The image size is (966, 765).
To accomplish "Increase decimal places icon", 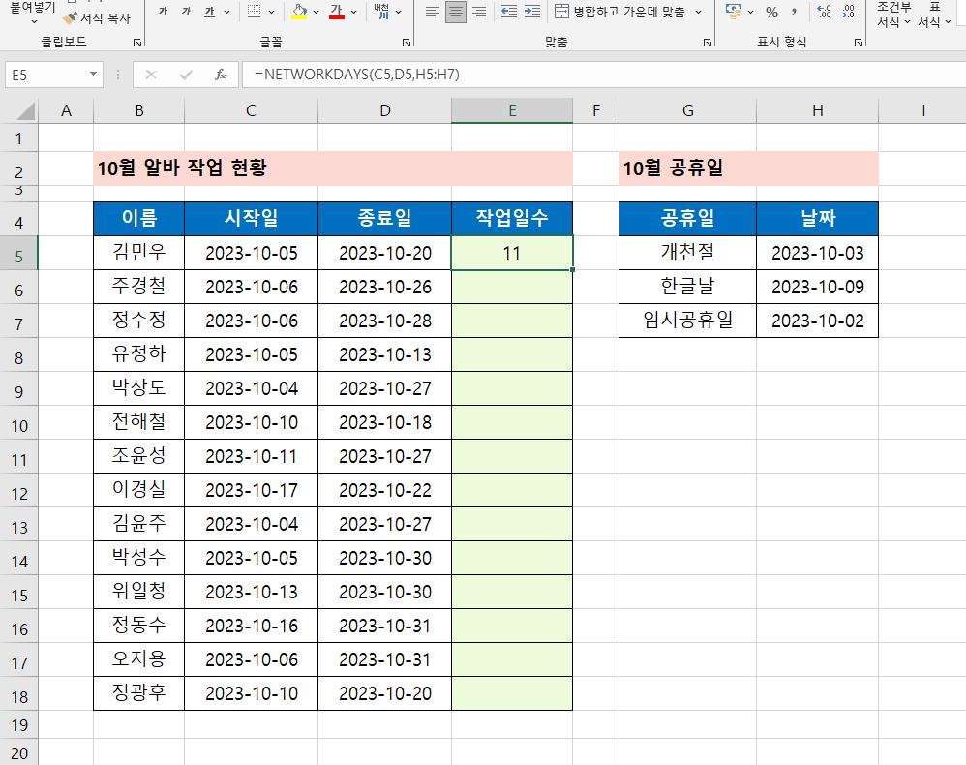I will coord(824,12).
